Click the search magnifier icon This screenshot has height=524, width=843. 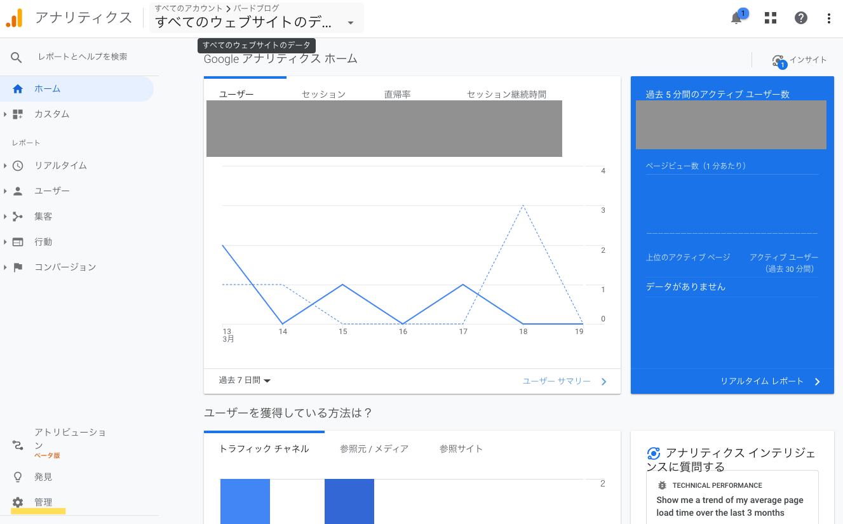pyautogui.click(x=17, y=57)
